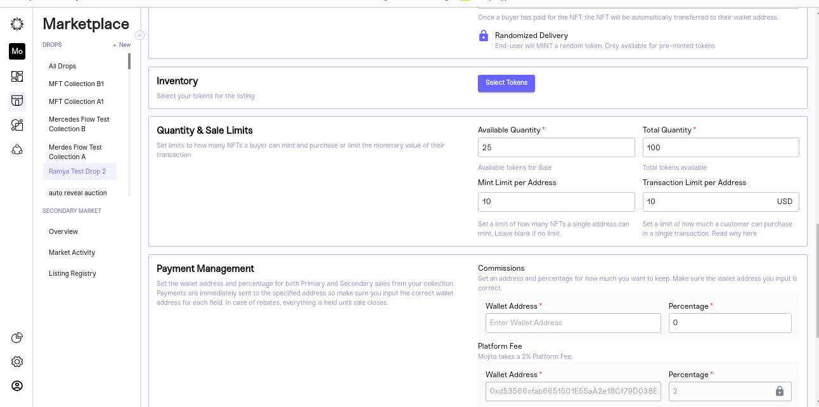Click Commissions Wallet Address input
819x407 pixels.
tap(573, 323)
